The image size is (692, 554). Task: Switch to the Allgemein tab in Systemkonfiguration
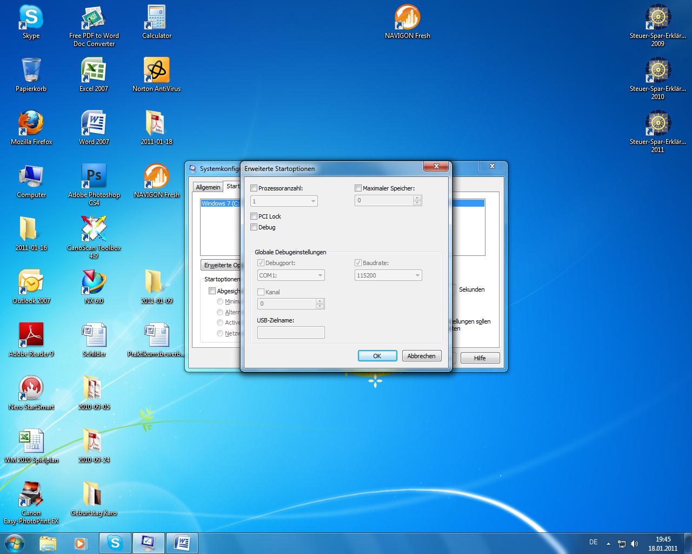[208, 187]
